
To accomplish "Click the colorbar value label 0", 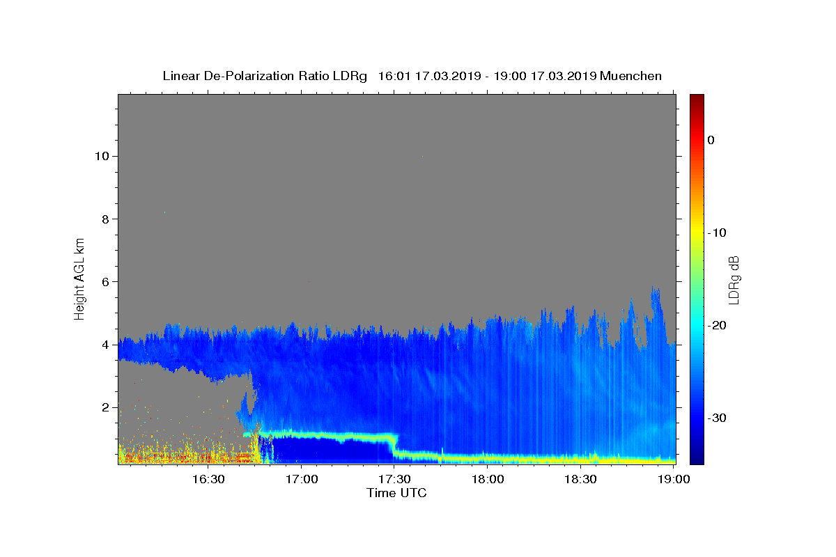I will [x=711, y=140].
